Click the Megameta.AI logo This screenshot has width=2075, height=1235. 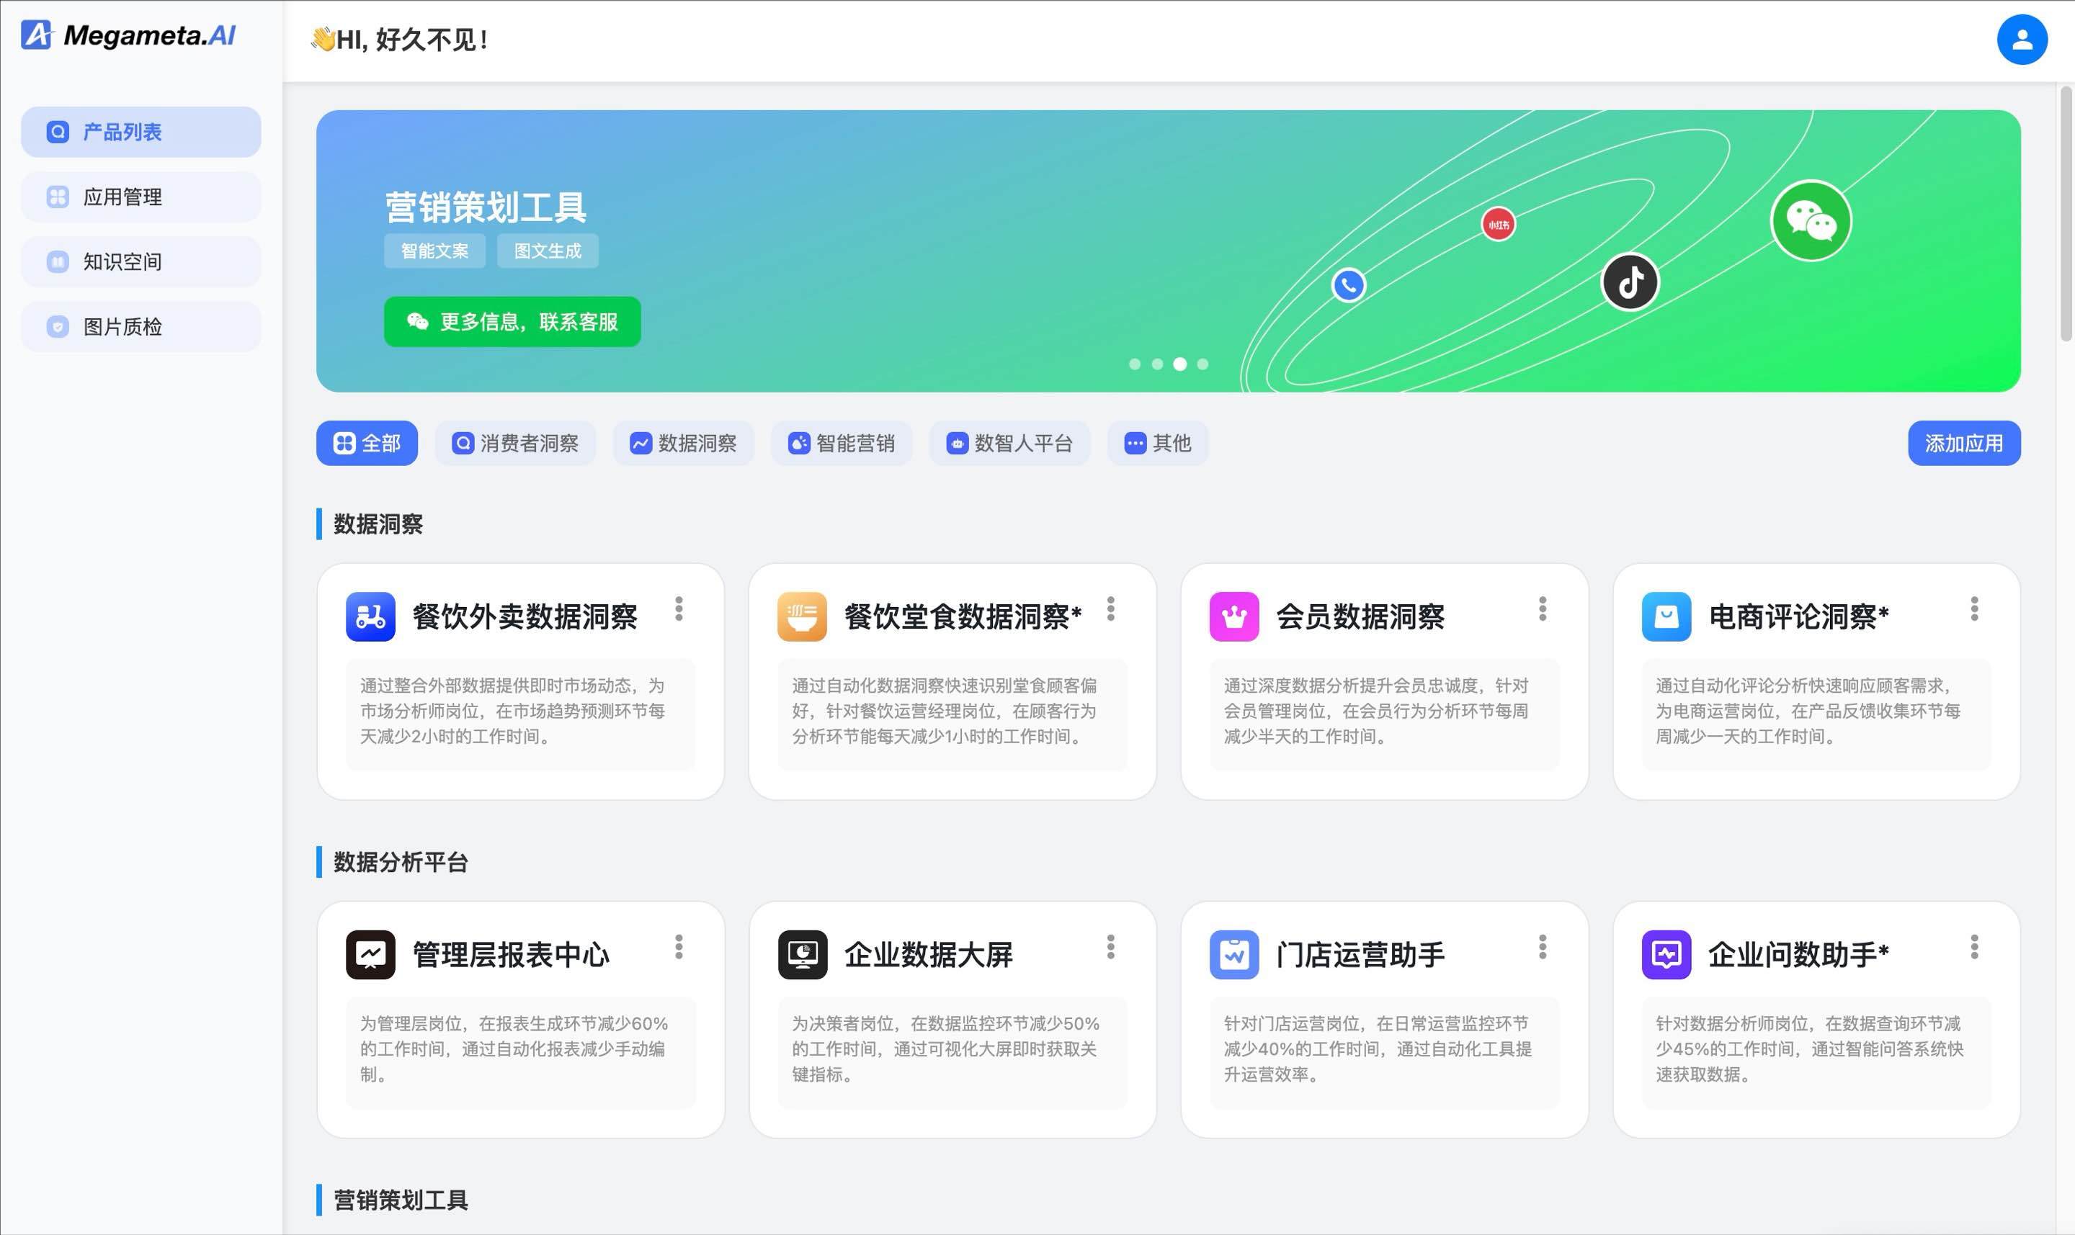click(128, 35)
